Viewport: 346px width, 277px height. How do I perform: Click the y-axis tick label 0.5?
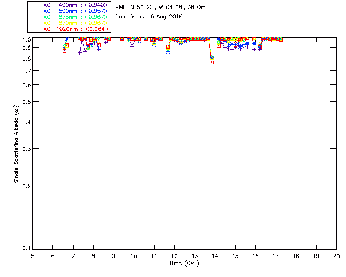26,102
